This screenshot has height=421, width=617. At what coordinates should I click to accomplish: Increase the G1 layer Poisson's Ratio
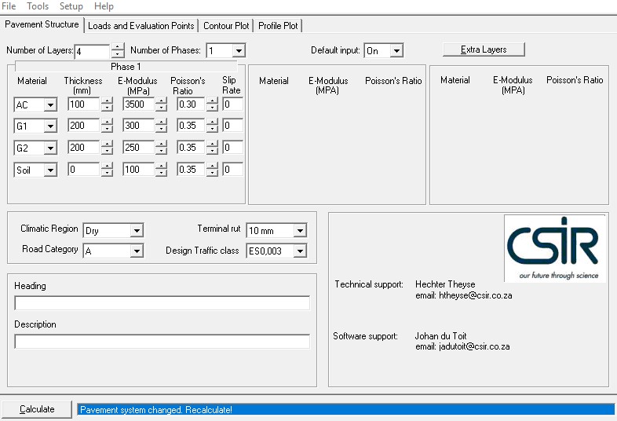tap(212, 123)
